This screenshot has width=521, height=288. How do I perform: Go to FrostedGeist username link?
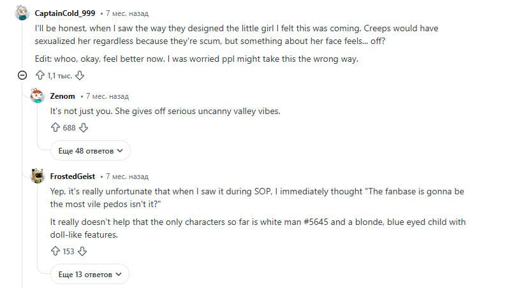72,176
